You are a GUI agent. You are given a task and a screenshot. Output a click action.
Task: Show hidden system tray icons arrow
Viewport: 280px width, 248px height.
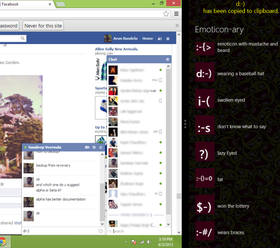tap(126, 242)
